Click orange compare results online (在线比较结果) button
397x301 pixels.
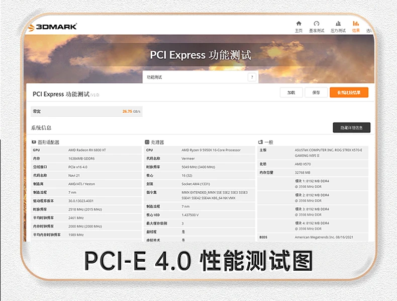349,93
